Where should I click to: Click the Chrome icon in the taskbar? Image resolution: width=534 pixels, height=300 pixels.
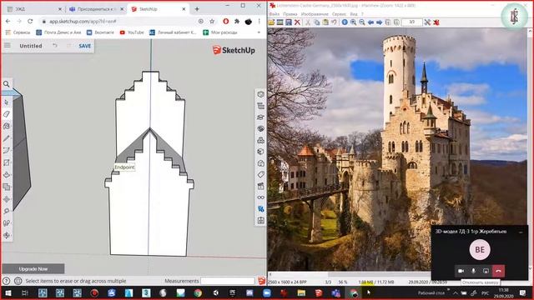click(198, 292)
